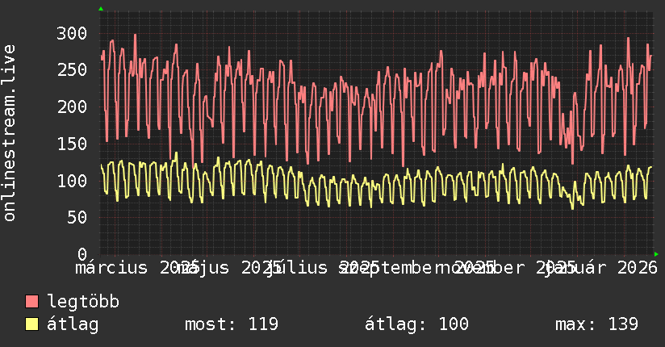Click the y-axis label 200
The width and height of the screenshot is (665, 347).
[72, 107]
